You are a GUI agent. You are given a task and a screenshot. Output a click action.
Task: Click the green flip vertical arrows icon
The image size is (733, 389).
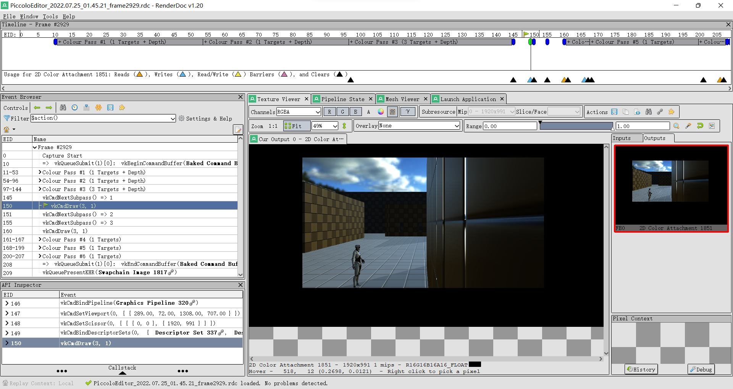tap(344, 126)
